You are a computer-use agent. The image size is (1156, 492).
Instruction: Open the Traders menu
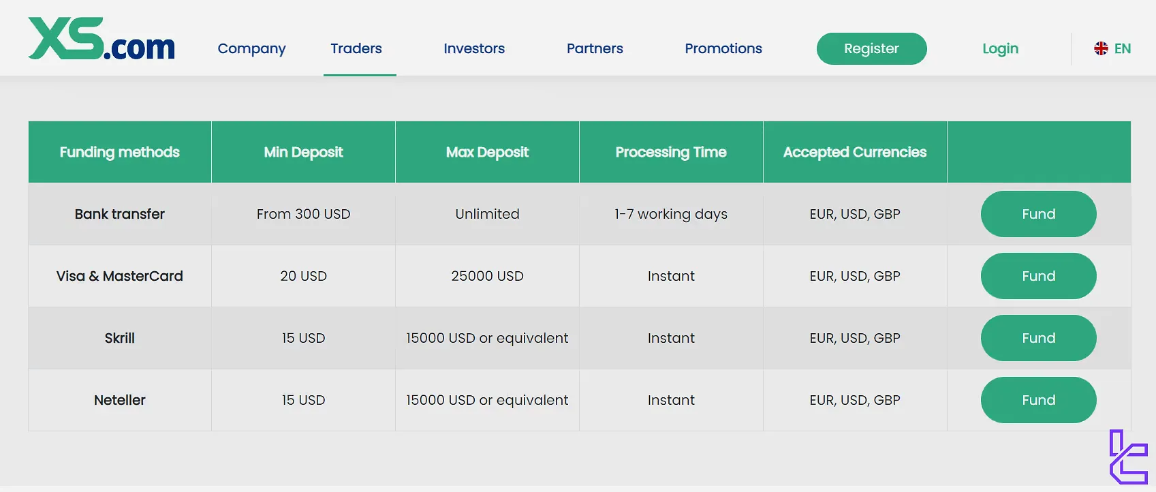point(356,48)
